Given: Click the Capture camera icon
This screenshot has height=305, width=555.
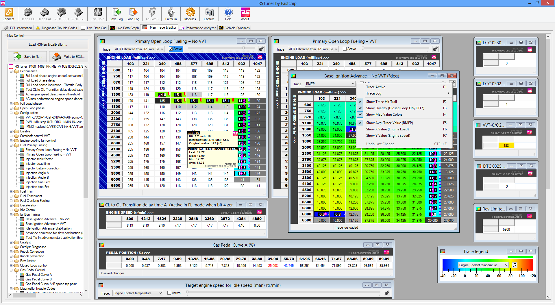Looking at the screenshot, I should [x=209, y=14].
